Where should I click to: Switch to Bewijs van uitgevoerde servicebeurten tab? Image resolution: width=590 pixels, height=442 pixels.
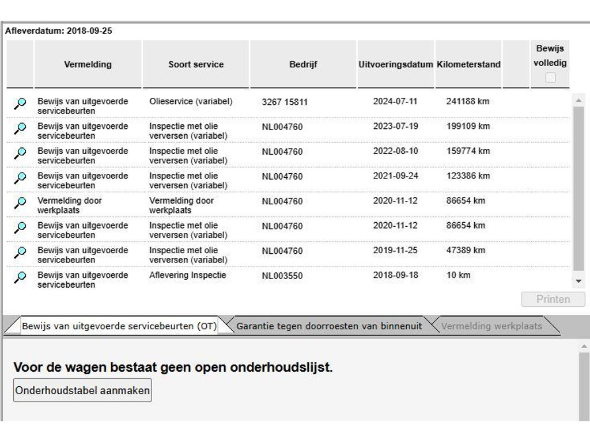119,326
